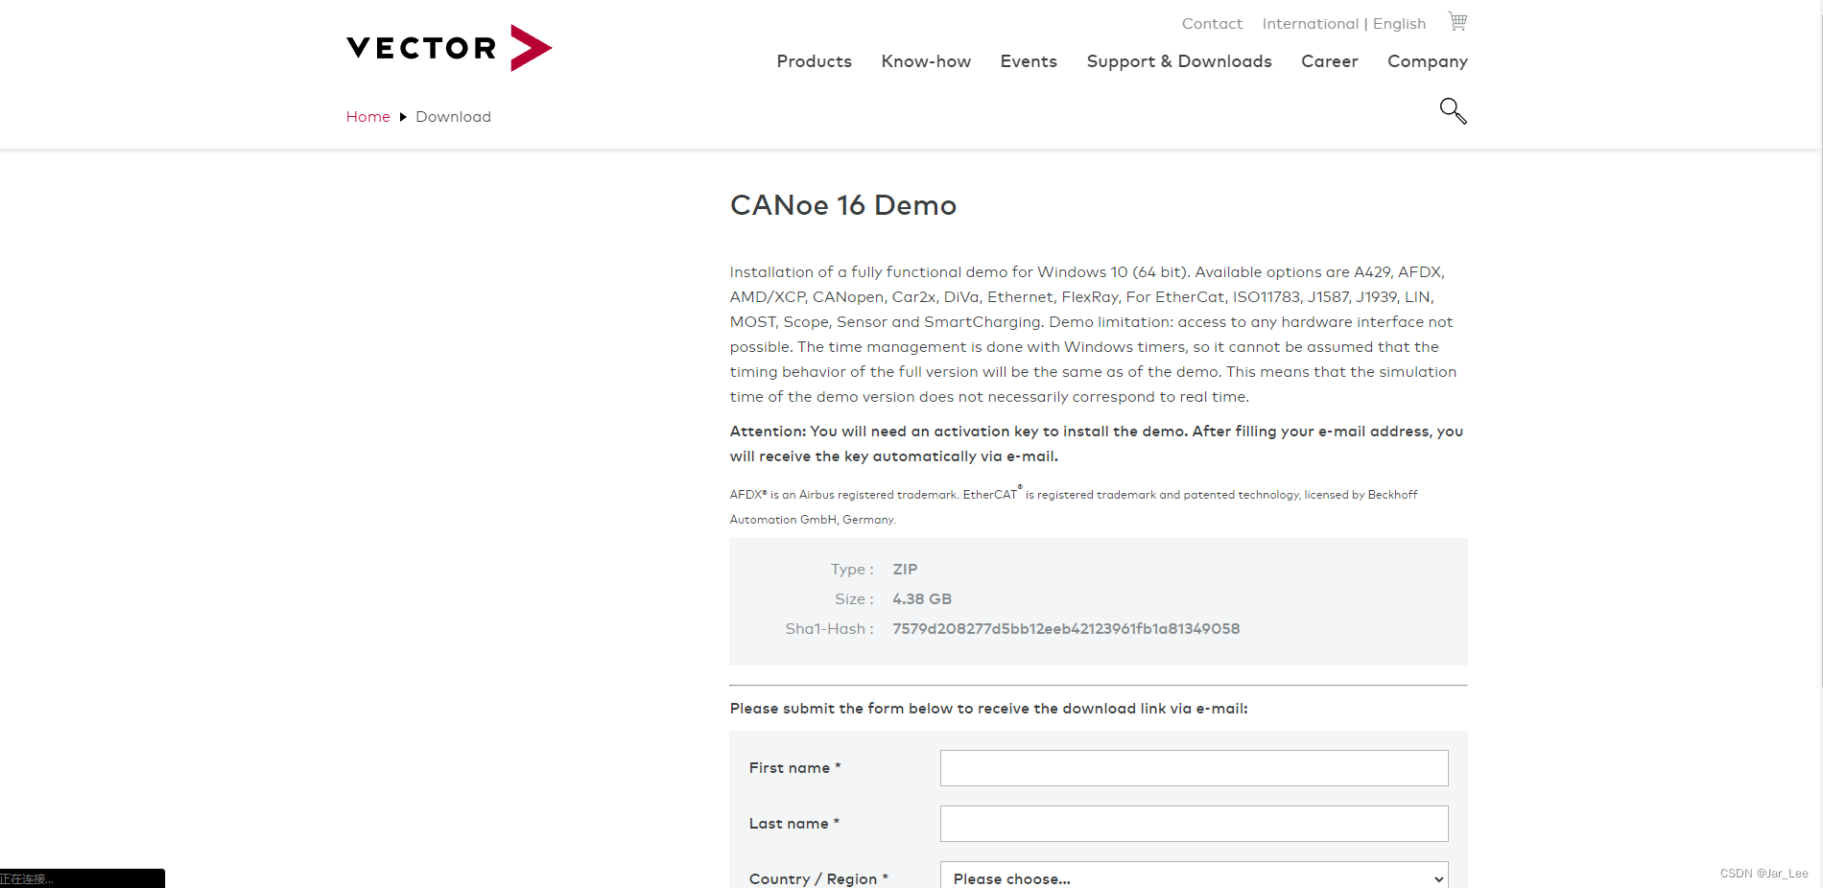This screenshot has width=1823, height=888.
Task: Open the Know-how menu
Action: pos(926,61)
